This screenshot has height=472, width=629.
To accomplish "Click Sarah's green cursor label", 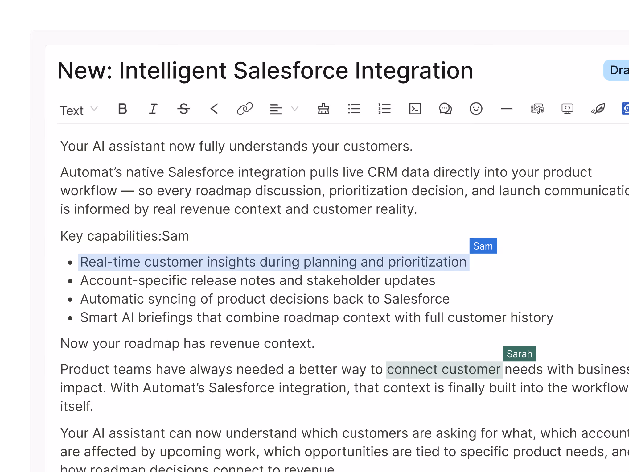I will [520, 354].
